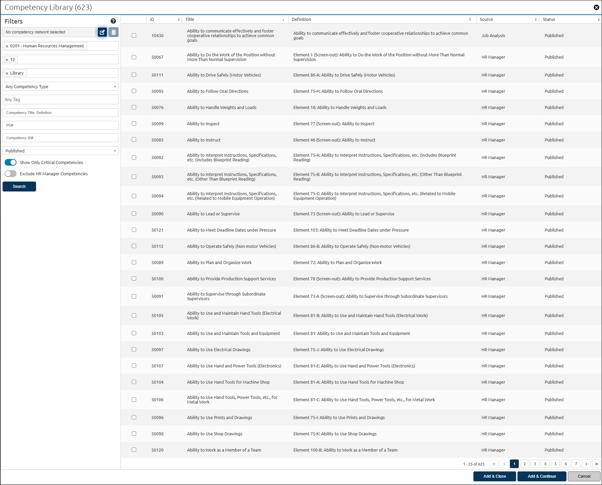Viewport: 602px width, 485px height.
Task: Remove the 0201 Human Resources Management tag
Action: 7,46
